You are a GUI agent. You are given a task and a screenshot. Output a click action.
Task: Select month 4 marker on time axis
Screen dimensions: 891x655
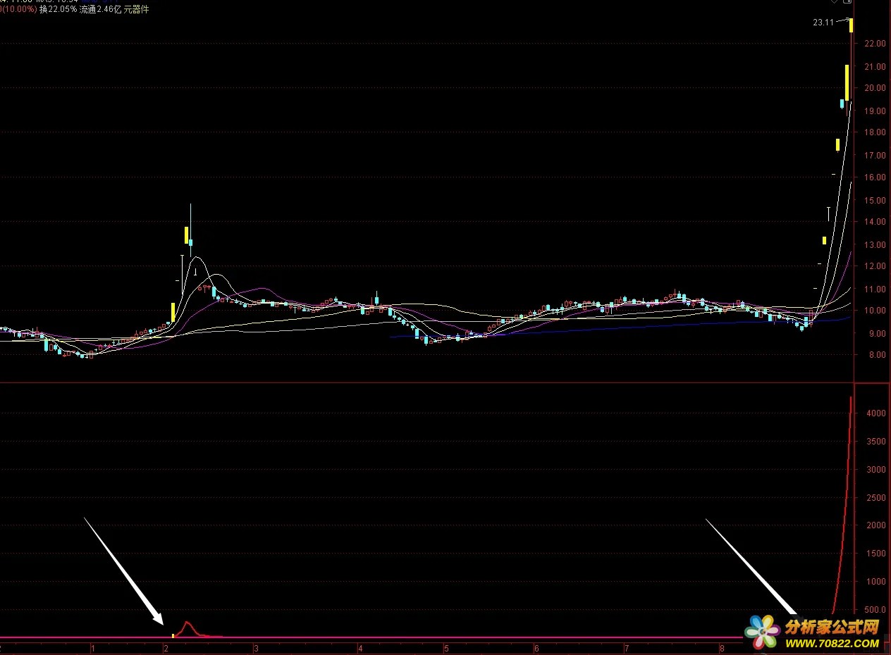360,647
